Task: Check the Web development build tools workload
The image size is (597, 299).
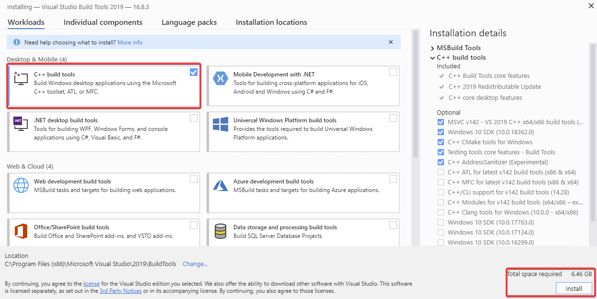Action: (193, 179)
